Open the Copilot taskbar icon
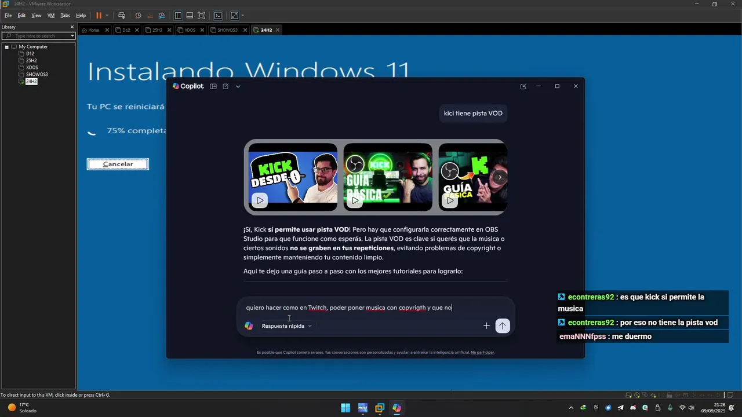 coord(397,408)
